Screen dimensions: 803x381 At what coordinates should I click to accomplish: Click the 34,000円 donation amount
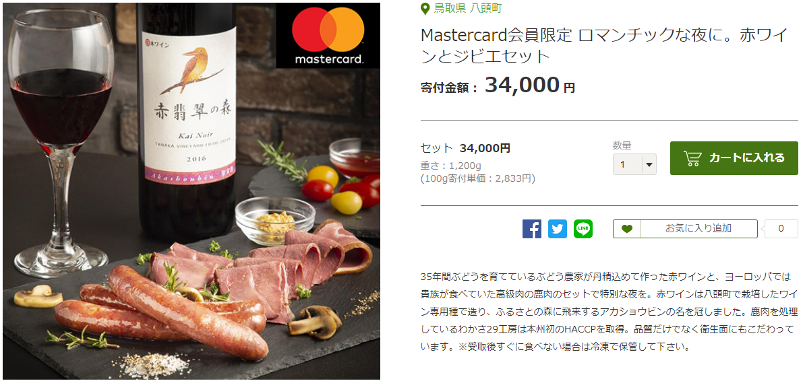530,85
